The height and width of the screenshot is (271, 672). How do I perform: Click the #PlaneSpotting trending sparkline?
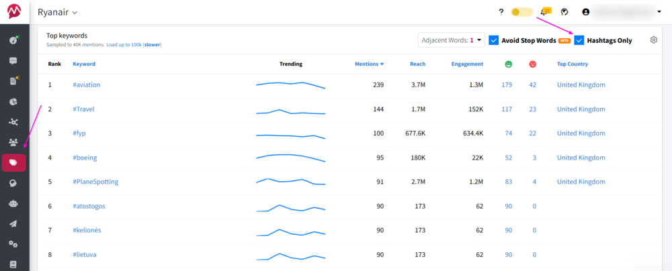click(291, 182)
